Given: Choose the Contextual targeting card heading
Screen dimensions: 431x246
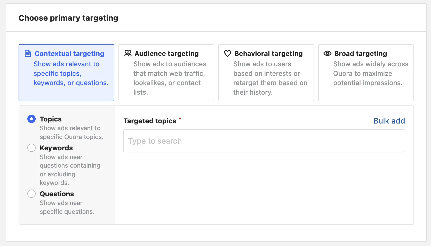Looking at the screenshot, I should click(x=69, y=53).
